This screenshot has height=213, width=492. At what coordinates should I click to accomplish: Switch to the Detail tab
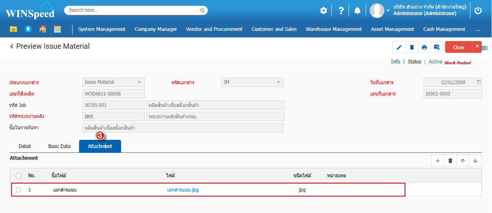[x=24, y=146]
